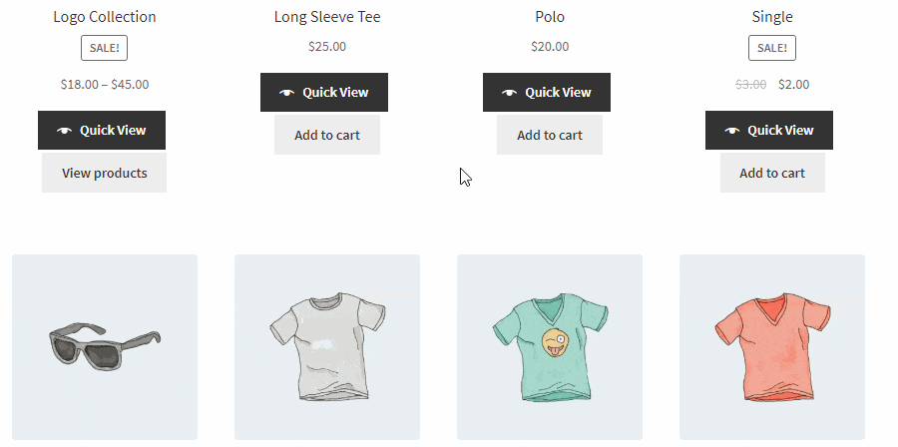Add Single to cart
898x447 pixels.
pos(772,173)
